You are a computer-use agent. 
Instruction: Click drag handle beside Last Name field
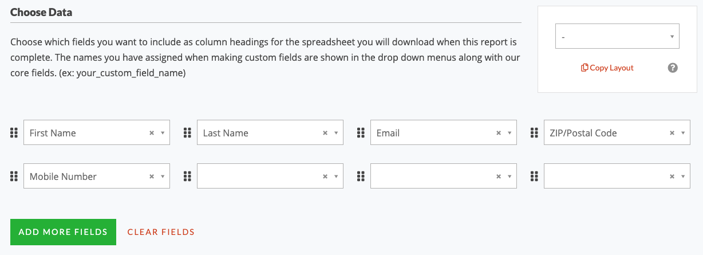187,133
